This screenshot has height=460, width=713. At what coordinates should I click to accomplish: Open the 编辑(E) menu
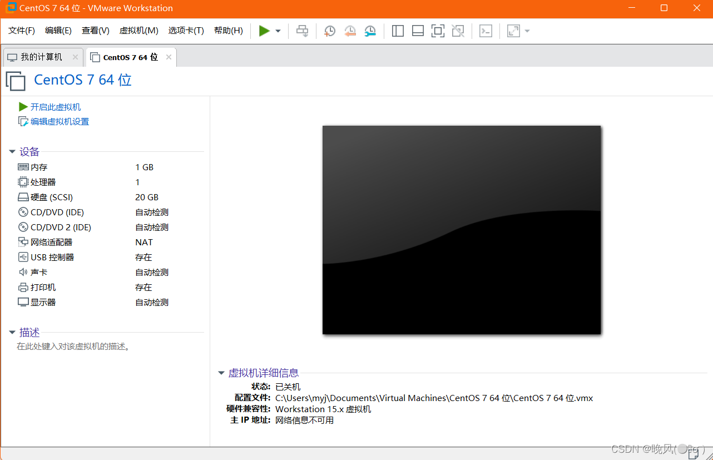pyautogui.click(x=58, y=31)
